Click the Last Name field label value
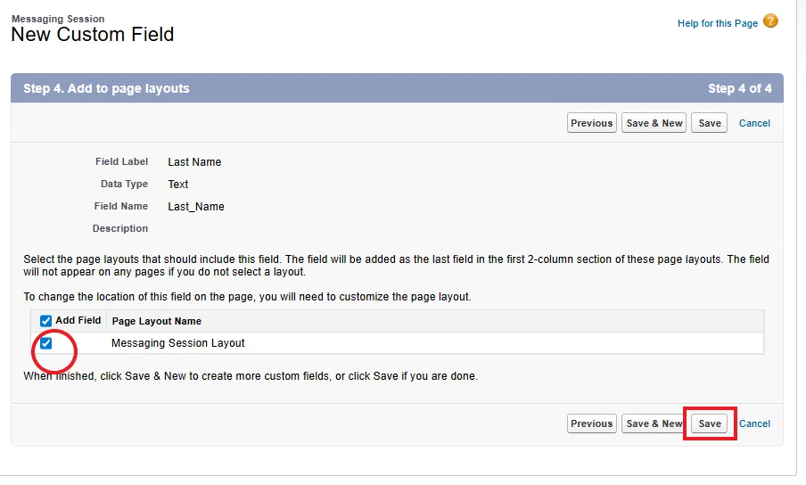806x485 pixels. pos(194,162)
